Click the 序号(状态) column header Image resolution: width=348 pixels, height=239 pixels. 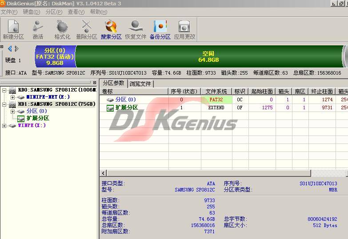pyautogui.click(x=184, y=92)
